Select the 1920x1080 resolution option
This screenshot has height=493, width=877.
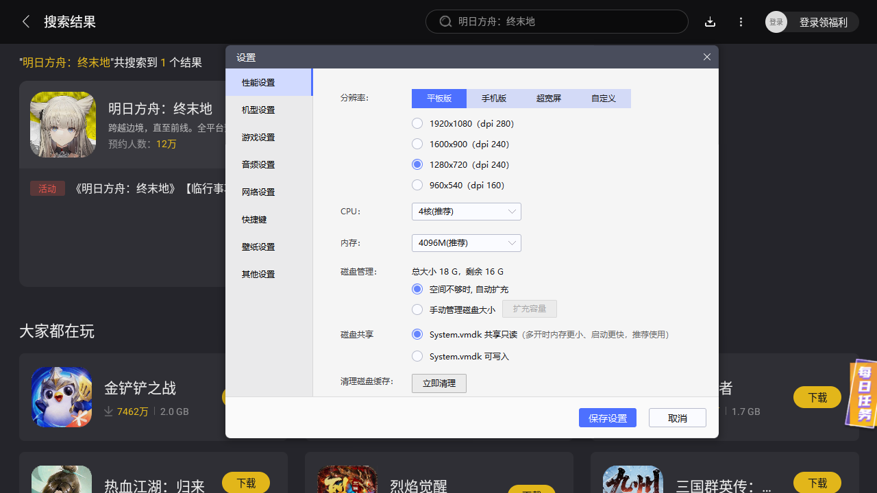click(x=417, y=124)
